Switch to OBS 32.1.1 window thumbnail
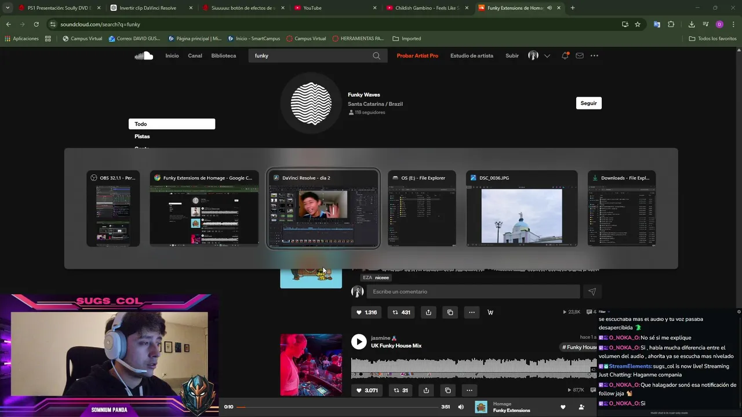 click(x=113, y=209)
